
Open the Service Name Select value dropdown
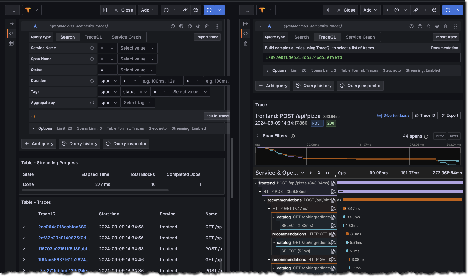coord(137,48)
